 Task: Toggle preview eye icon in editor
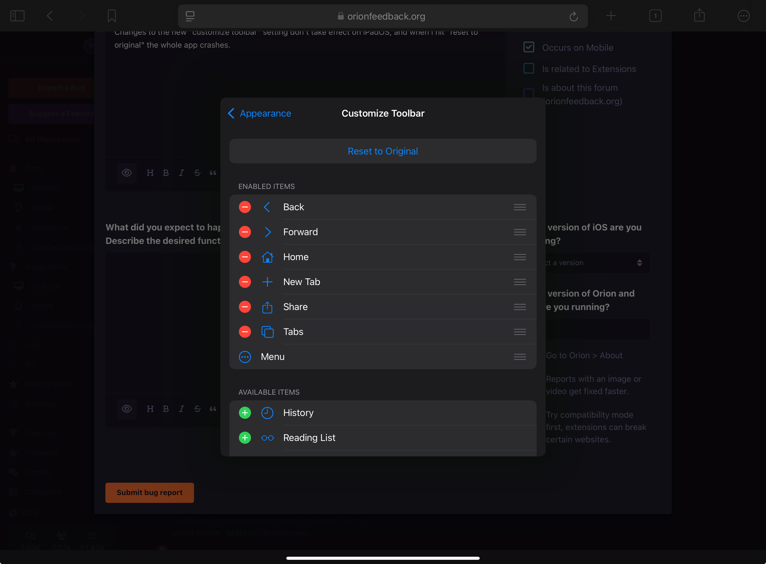[127, 173]
